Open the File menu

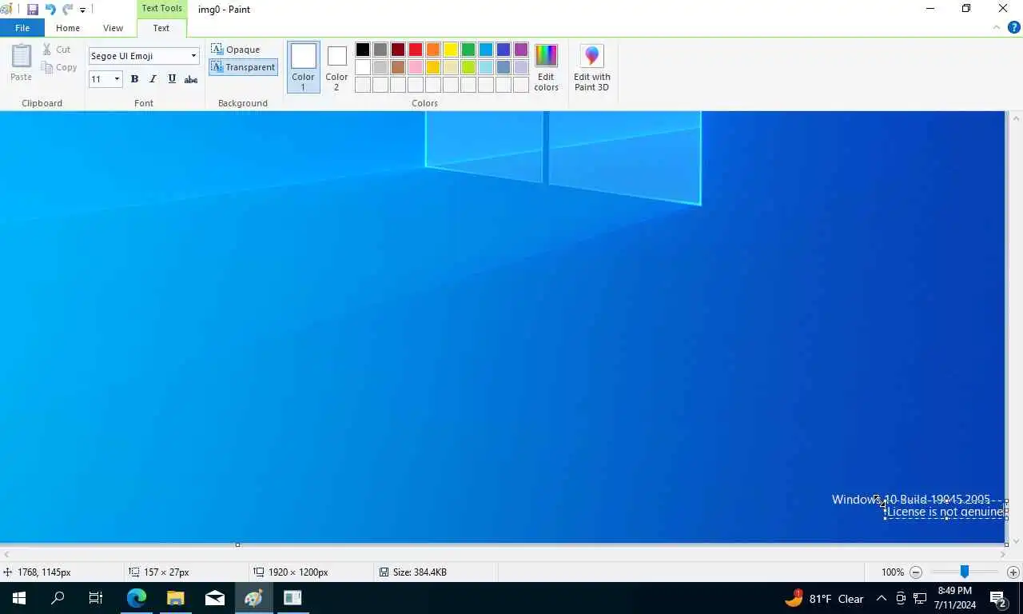click(x=22, y=28)
